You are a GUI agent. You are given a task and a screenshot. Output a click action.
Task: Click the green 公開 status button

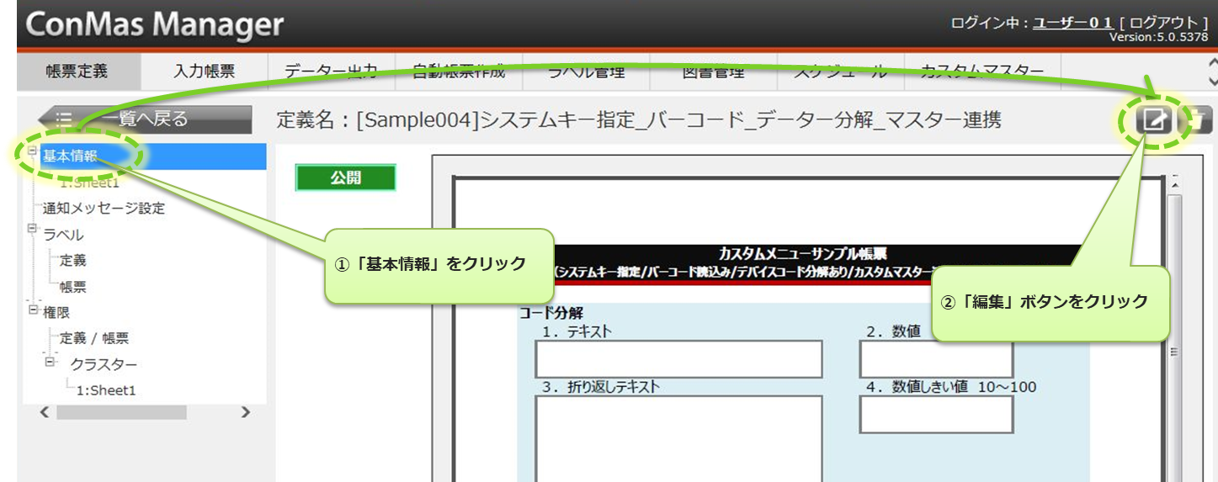coord(345,178)
